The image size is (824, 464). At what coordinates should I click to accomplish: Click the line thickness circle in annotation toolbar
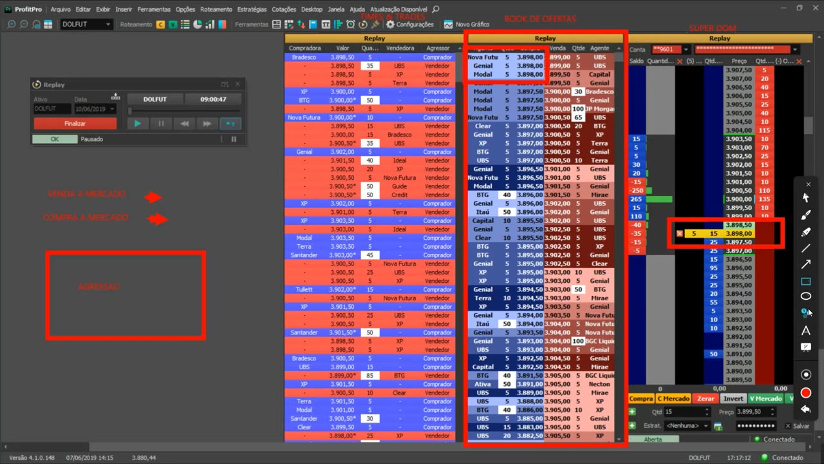(x=805, y=374)
